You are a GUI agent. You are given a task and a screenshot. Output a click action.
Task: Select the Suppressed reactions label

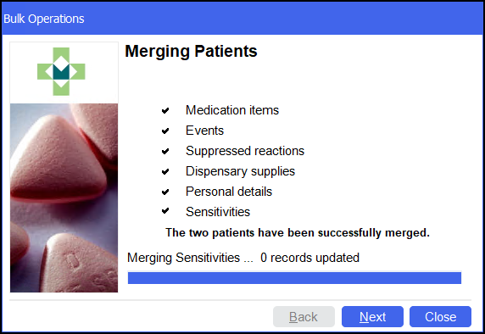click(x=245, y=151)
